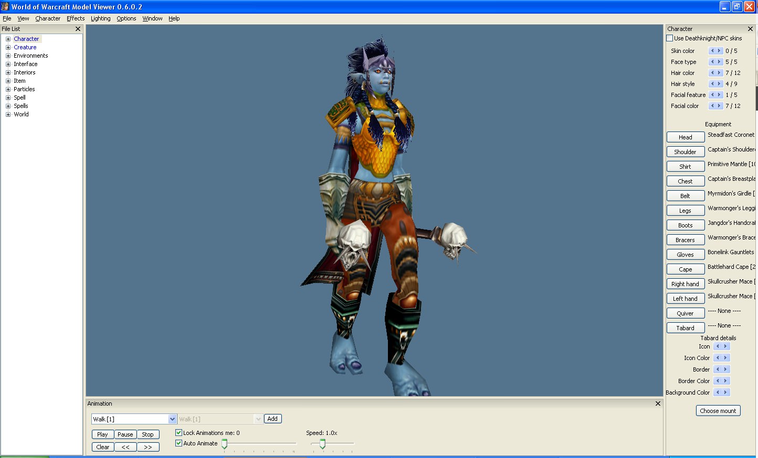Step animation back with << button
Screen dimensions: 758x458
pos(125,447)
